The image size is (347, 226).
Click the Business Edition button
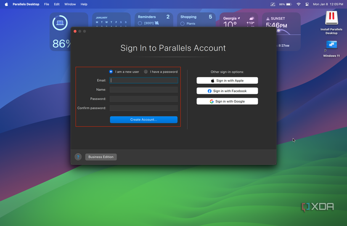[101, 157]
